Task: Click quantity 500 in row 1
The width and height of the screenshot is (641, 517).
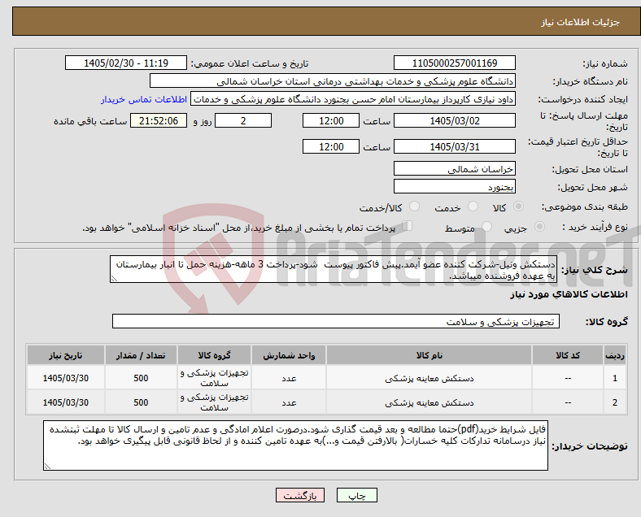Action: point(141,378)
